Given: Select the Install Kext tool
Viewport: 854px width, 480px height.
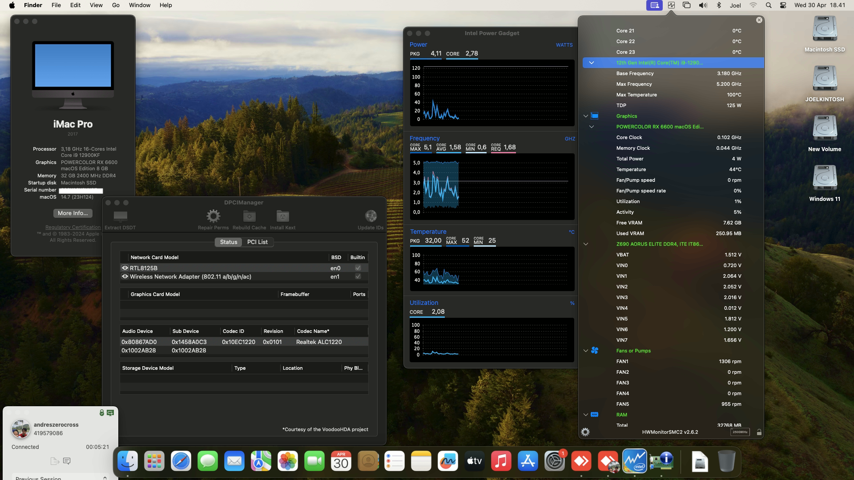Looking at the screenshot, I should coord(282,217).
